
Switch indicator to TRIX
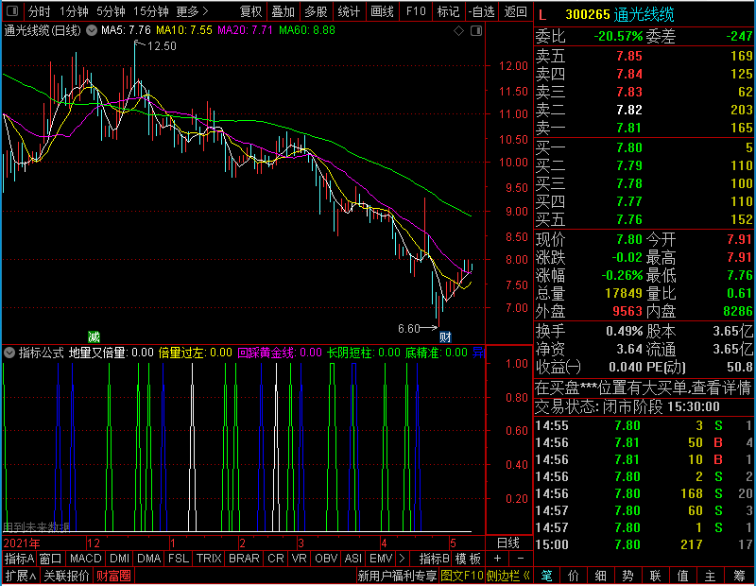209,559
